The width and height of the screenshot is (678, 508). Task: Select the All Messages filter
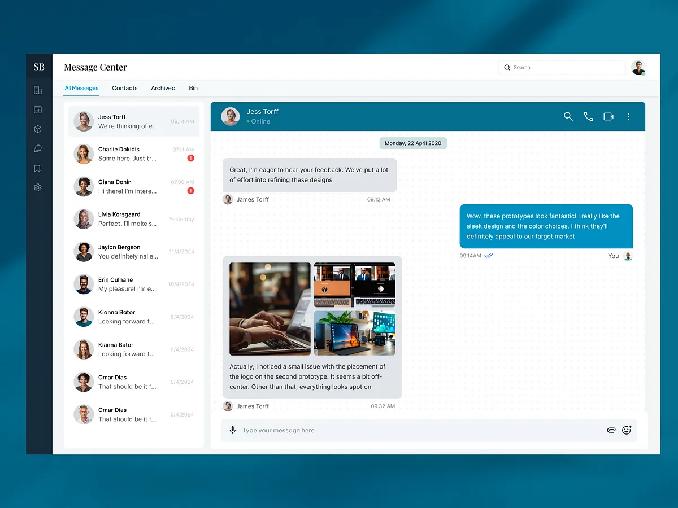(81, 88)
